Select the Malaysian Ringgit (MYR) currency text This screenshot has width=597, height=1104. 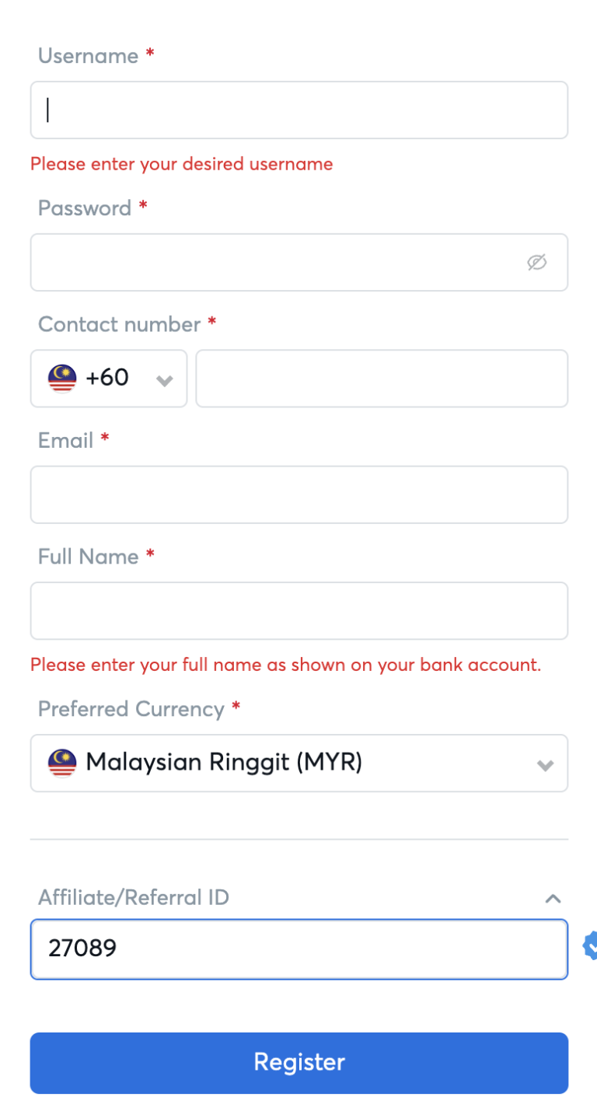click(x=224, y=763)
